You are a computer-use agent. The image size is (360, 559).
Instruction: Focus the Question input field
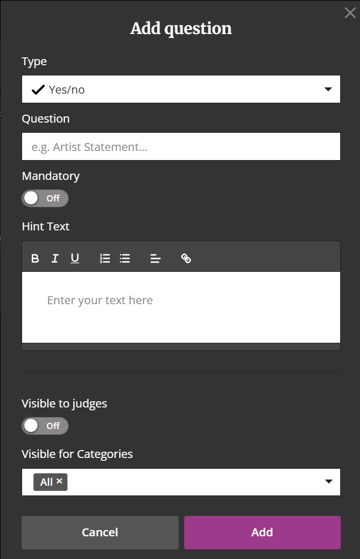tap(181, 146)
